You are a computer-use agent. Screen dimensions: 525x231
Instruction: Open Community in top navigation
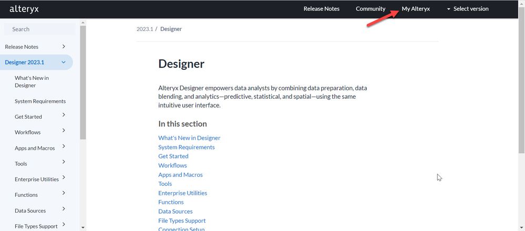coord(370,9)
